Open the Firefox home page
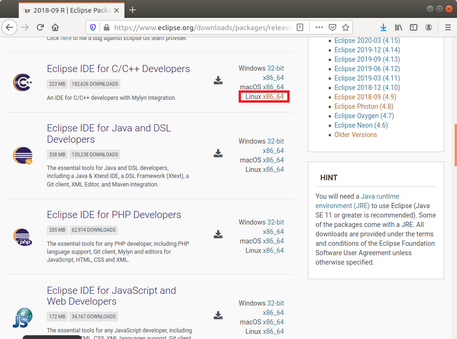The image size is (457, 339). [x=55, y=27]
